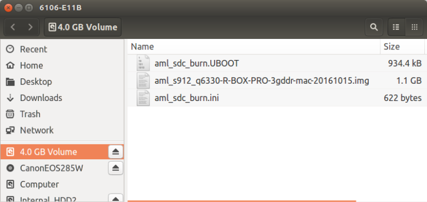The height and width of the screenshot is (202, 427).
Task: Open the search magnifier button
Action: click(374, 27)
